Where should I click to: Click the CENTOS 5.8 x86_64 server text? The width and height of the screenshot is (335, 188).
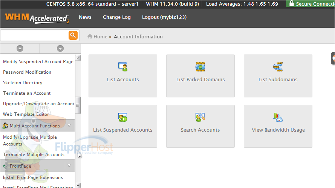point(92,4)
